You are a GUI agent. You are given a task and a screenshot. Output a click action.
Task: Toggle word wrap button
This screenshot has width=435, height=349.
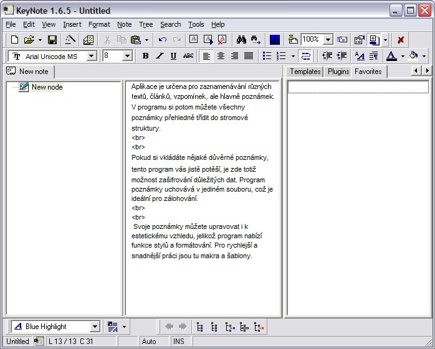pos(305,56)
